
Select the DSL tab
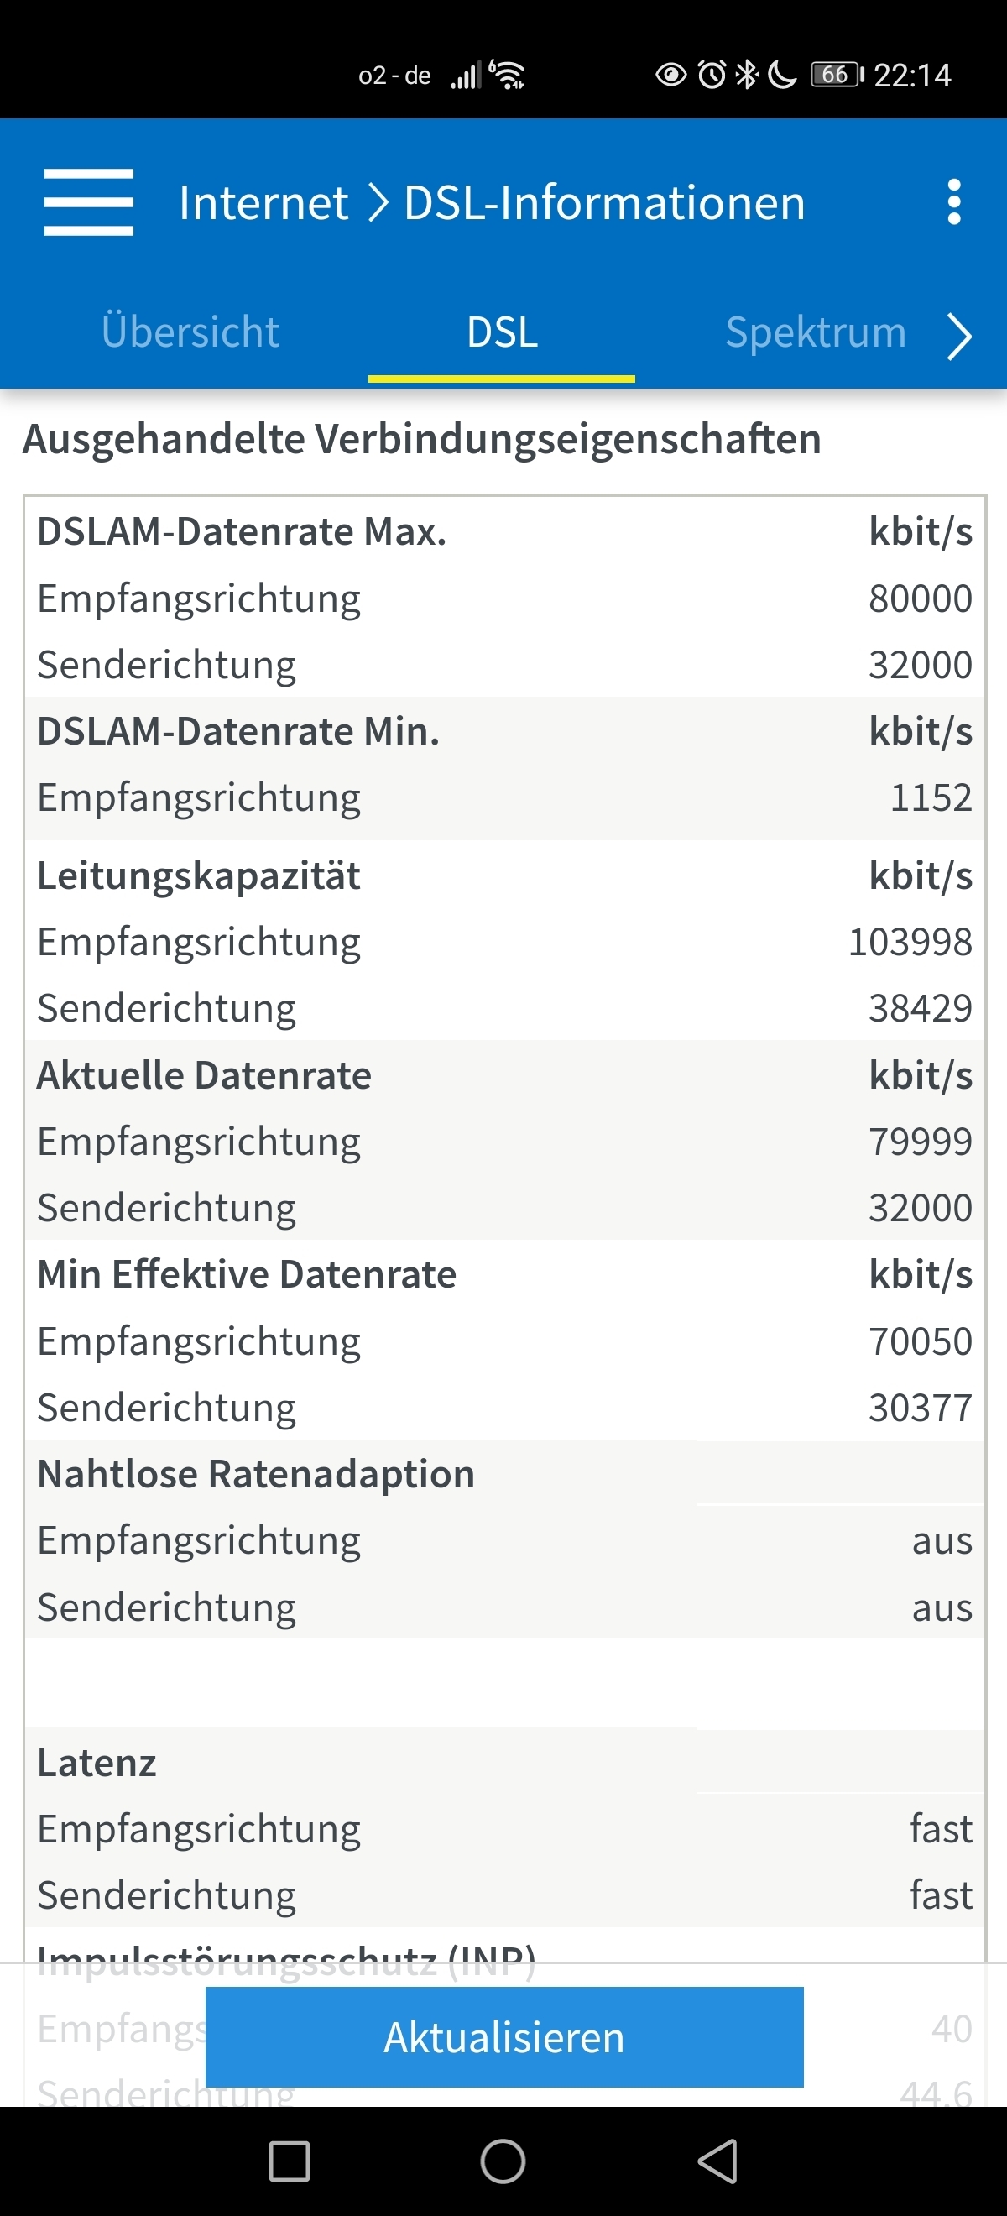[502, 332]
